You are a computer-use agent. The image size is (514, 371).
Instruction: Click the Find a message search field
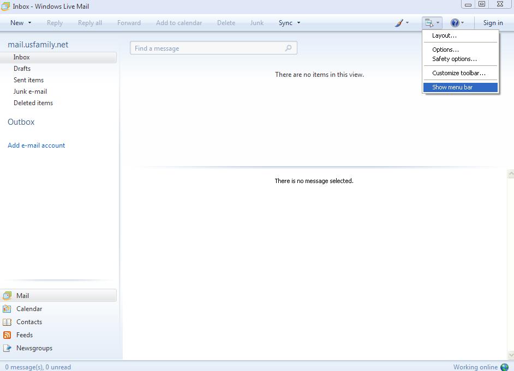[213, 48]
